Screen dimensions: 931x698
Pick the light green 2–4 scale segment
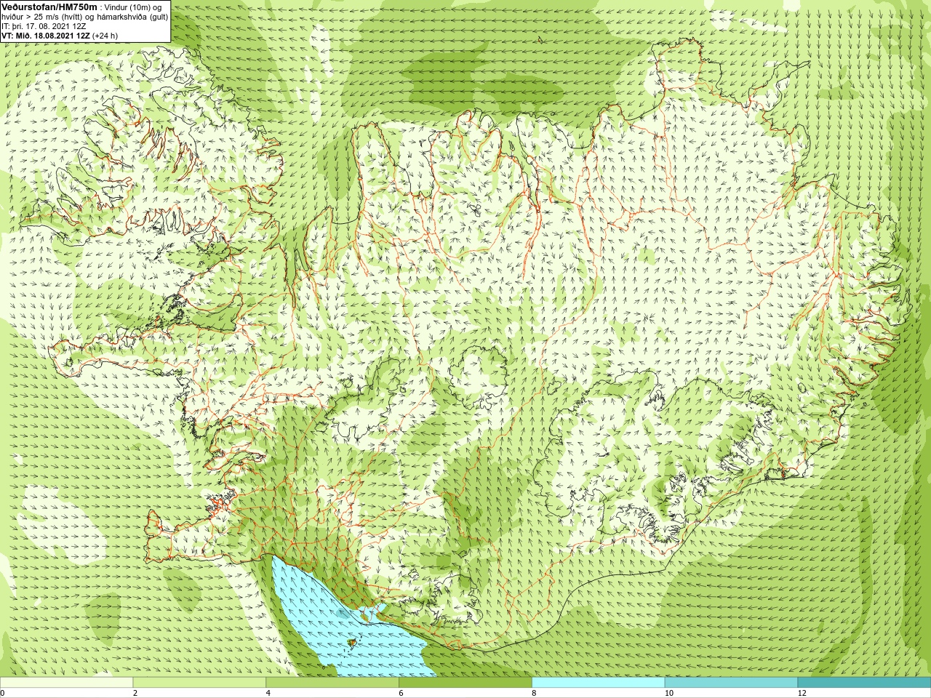tap(199, 683)
